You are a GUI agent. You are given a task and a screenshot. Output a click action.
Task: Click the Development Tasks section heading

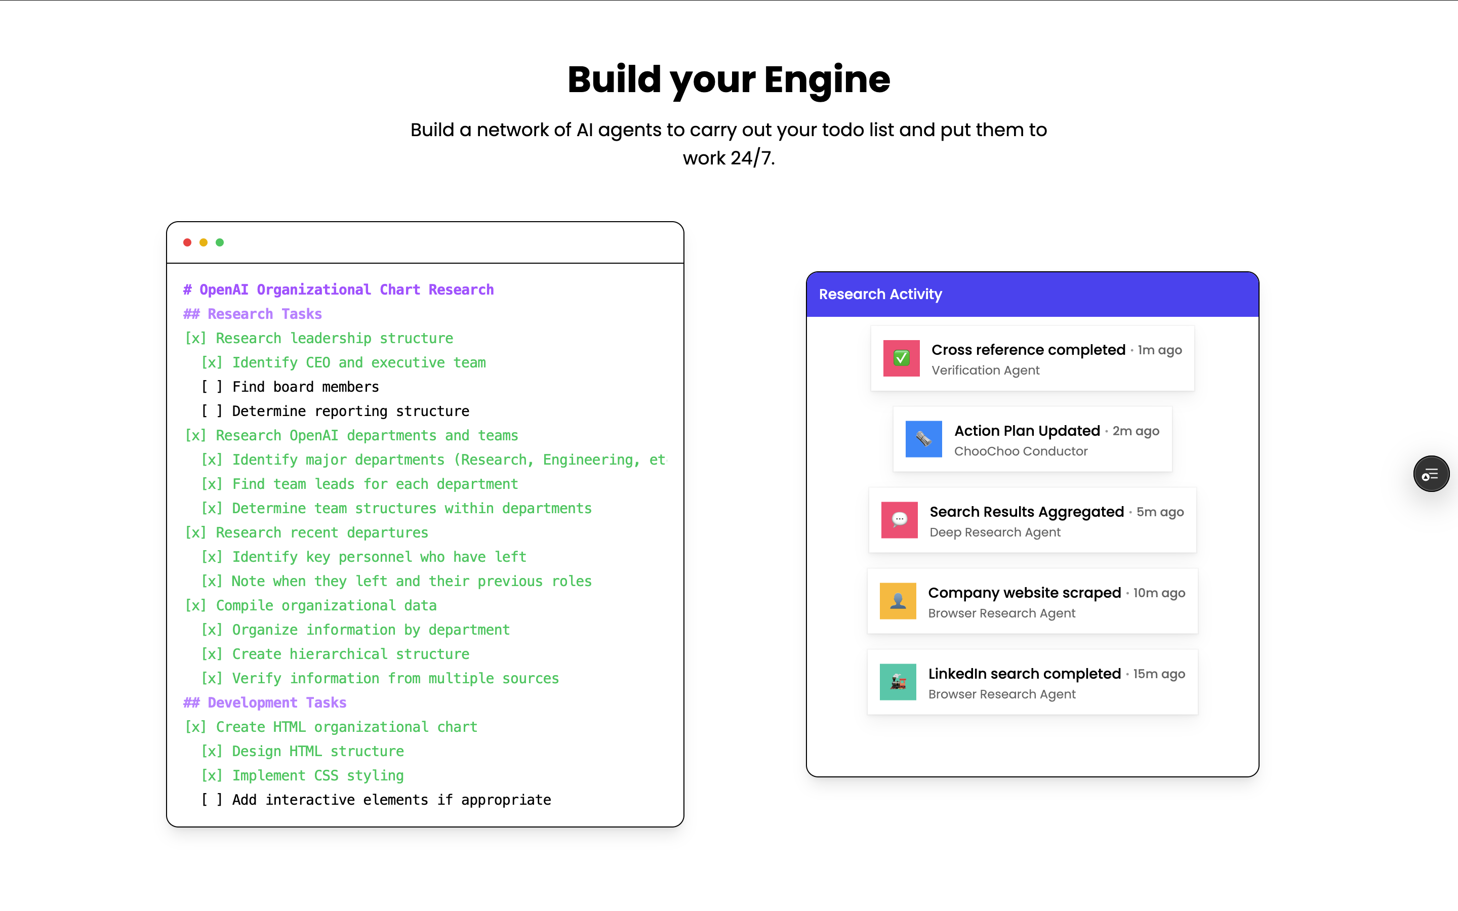265,702
